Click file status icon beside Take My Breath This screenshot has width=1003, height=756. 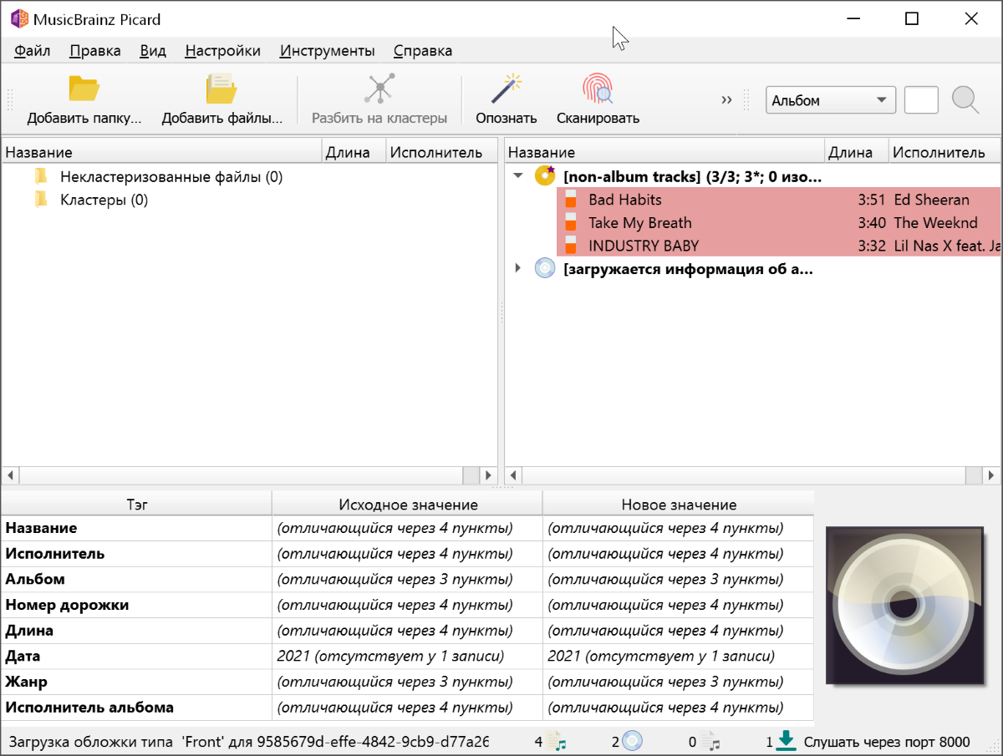tap(571, 222)
